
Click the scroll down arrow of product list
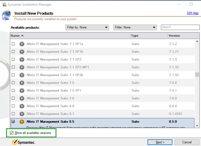point(197,126)
